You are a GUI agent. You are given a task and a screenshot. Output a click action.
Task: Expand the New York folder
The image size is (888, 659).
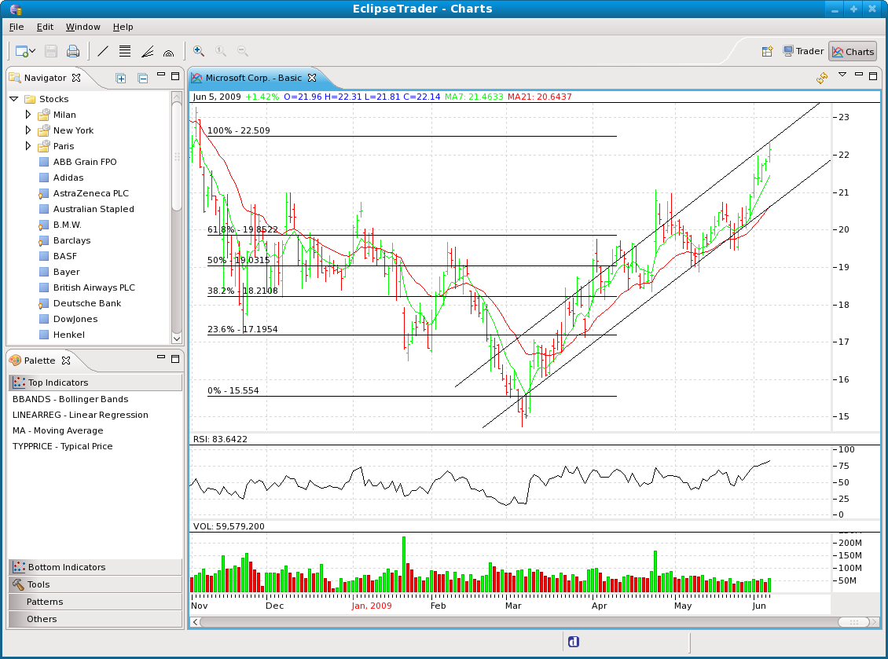pos(28,130)
